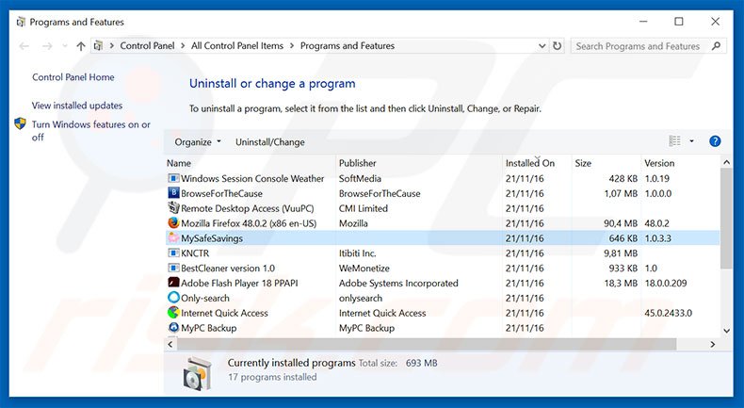
Task: Click the vertical scrollbar up arrow
Action: click(726, 162)
